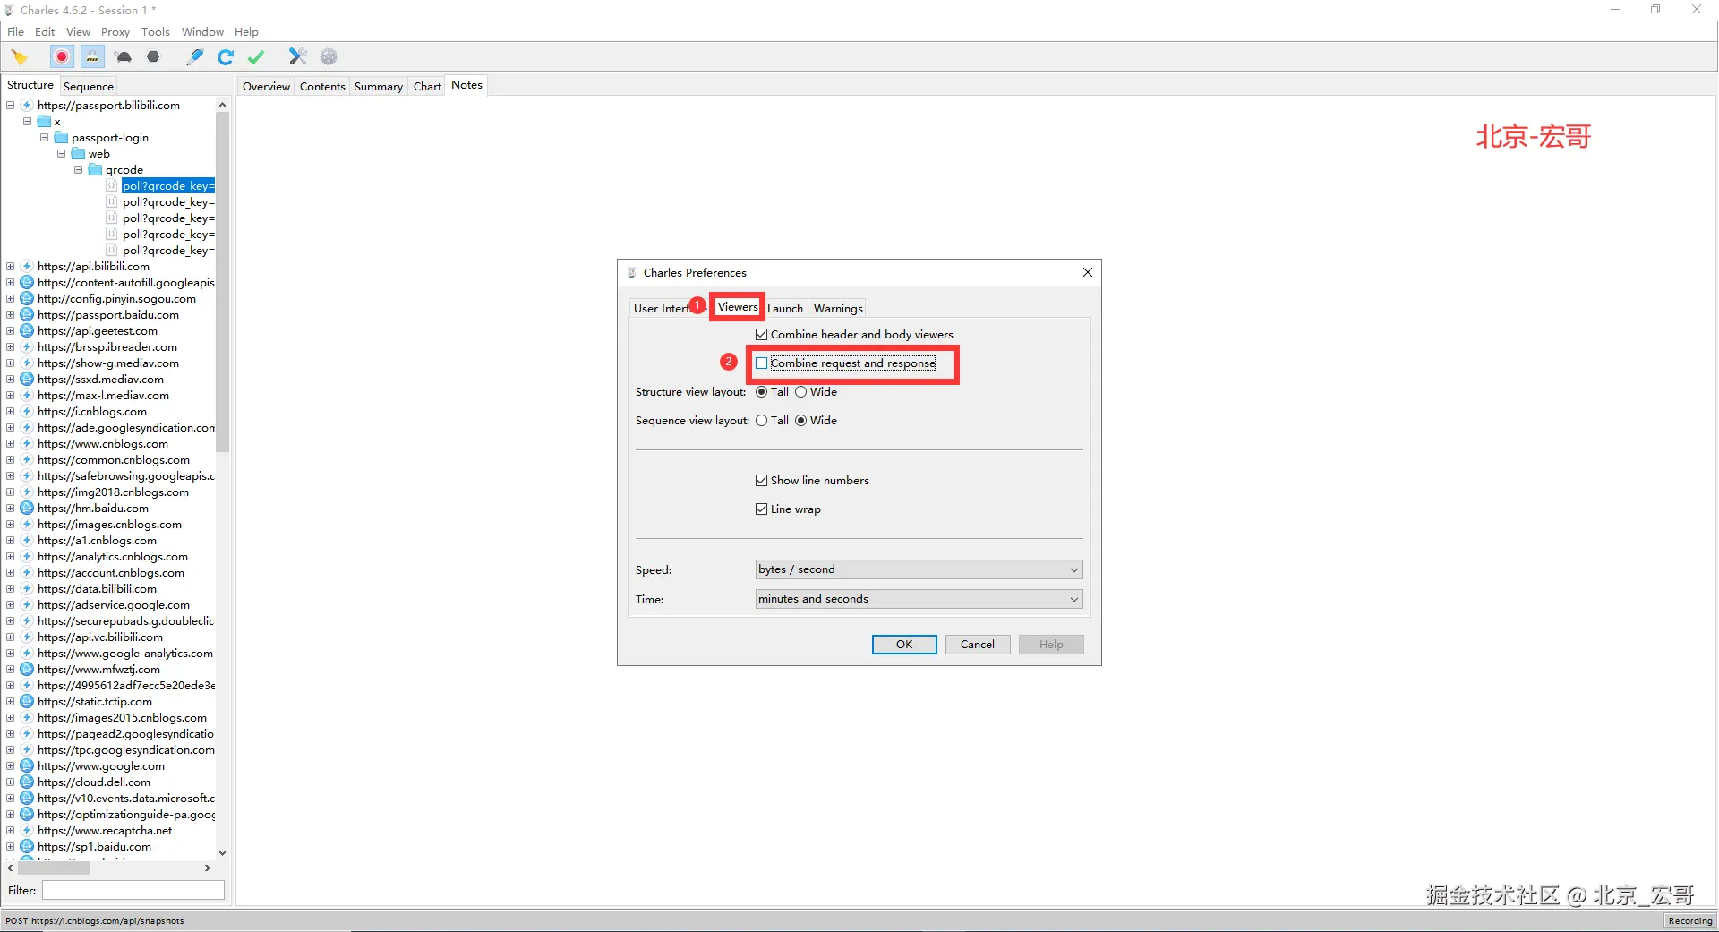The width and height of the screenshot is (1719, 932).
Task: Select https://cloud.dell.com tree row
Action: [94, 782]
